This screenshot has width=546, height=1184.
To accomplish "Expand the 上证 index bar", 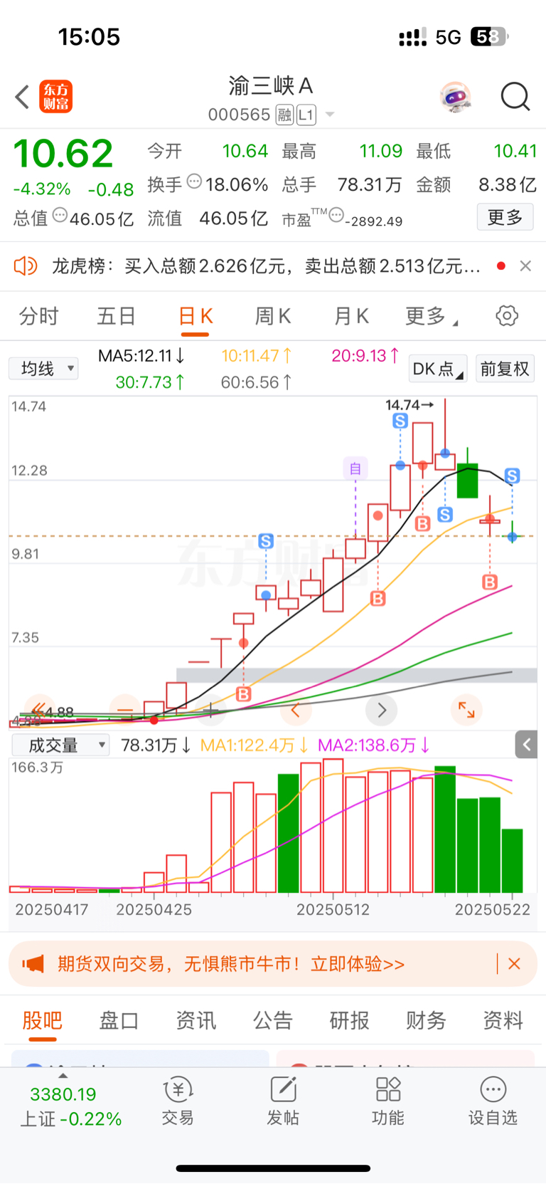I will pos(70,1102).
